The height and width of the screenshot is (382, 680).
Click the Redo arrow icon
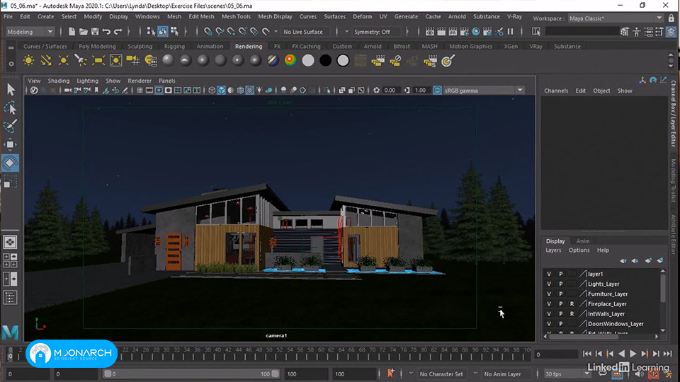point(118,32)
